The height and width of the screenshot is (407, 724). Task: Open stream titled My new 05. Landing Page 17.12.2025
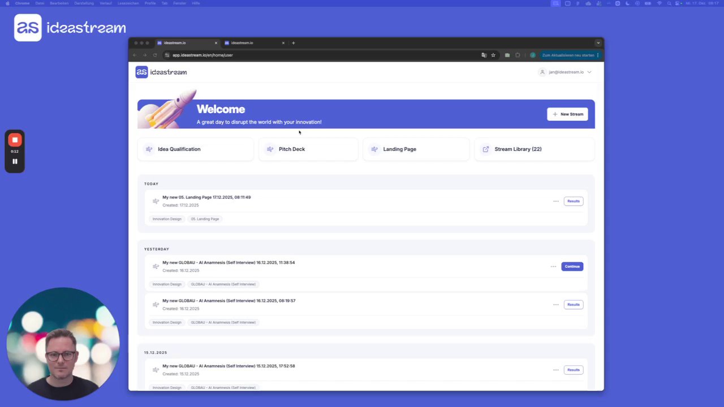coord(206,197)
